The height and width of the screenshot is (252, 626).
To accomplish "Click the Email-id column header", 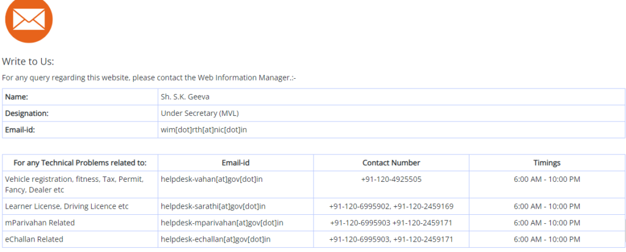I will point(235,163).
